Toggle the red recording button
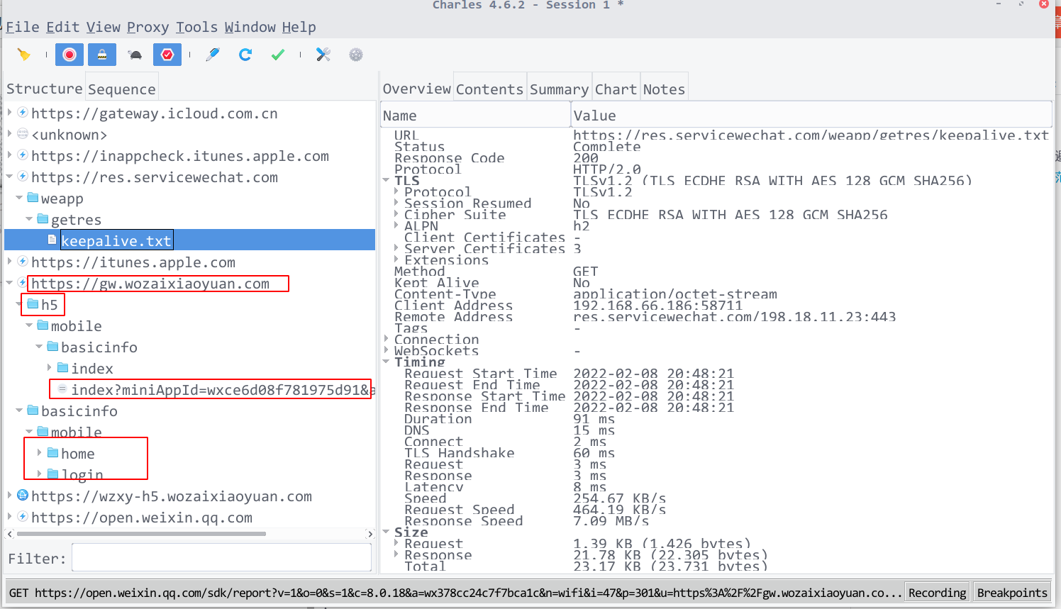This screenshot has width=1061, height=609. coord(70,55)
